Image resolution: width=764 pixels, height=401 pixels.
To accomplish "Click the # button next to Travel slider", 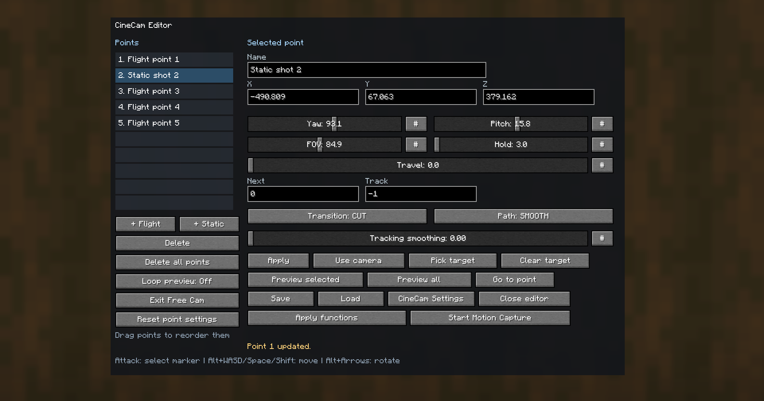I will tap(602, 165).
